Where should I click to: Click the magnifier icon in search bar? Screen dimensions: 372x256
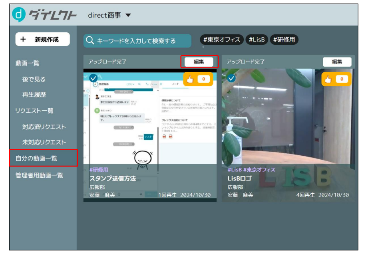coord(90,40)
